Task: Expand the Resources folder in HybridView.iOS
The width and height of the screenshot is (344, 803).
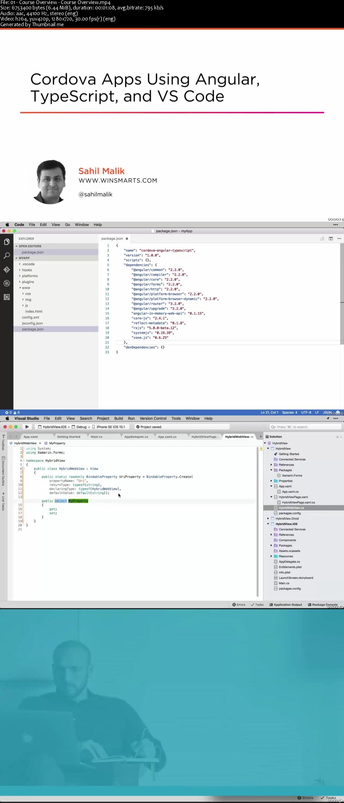Action: pos(271,556)
